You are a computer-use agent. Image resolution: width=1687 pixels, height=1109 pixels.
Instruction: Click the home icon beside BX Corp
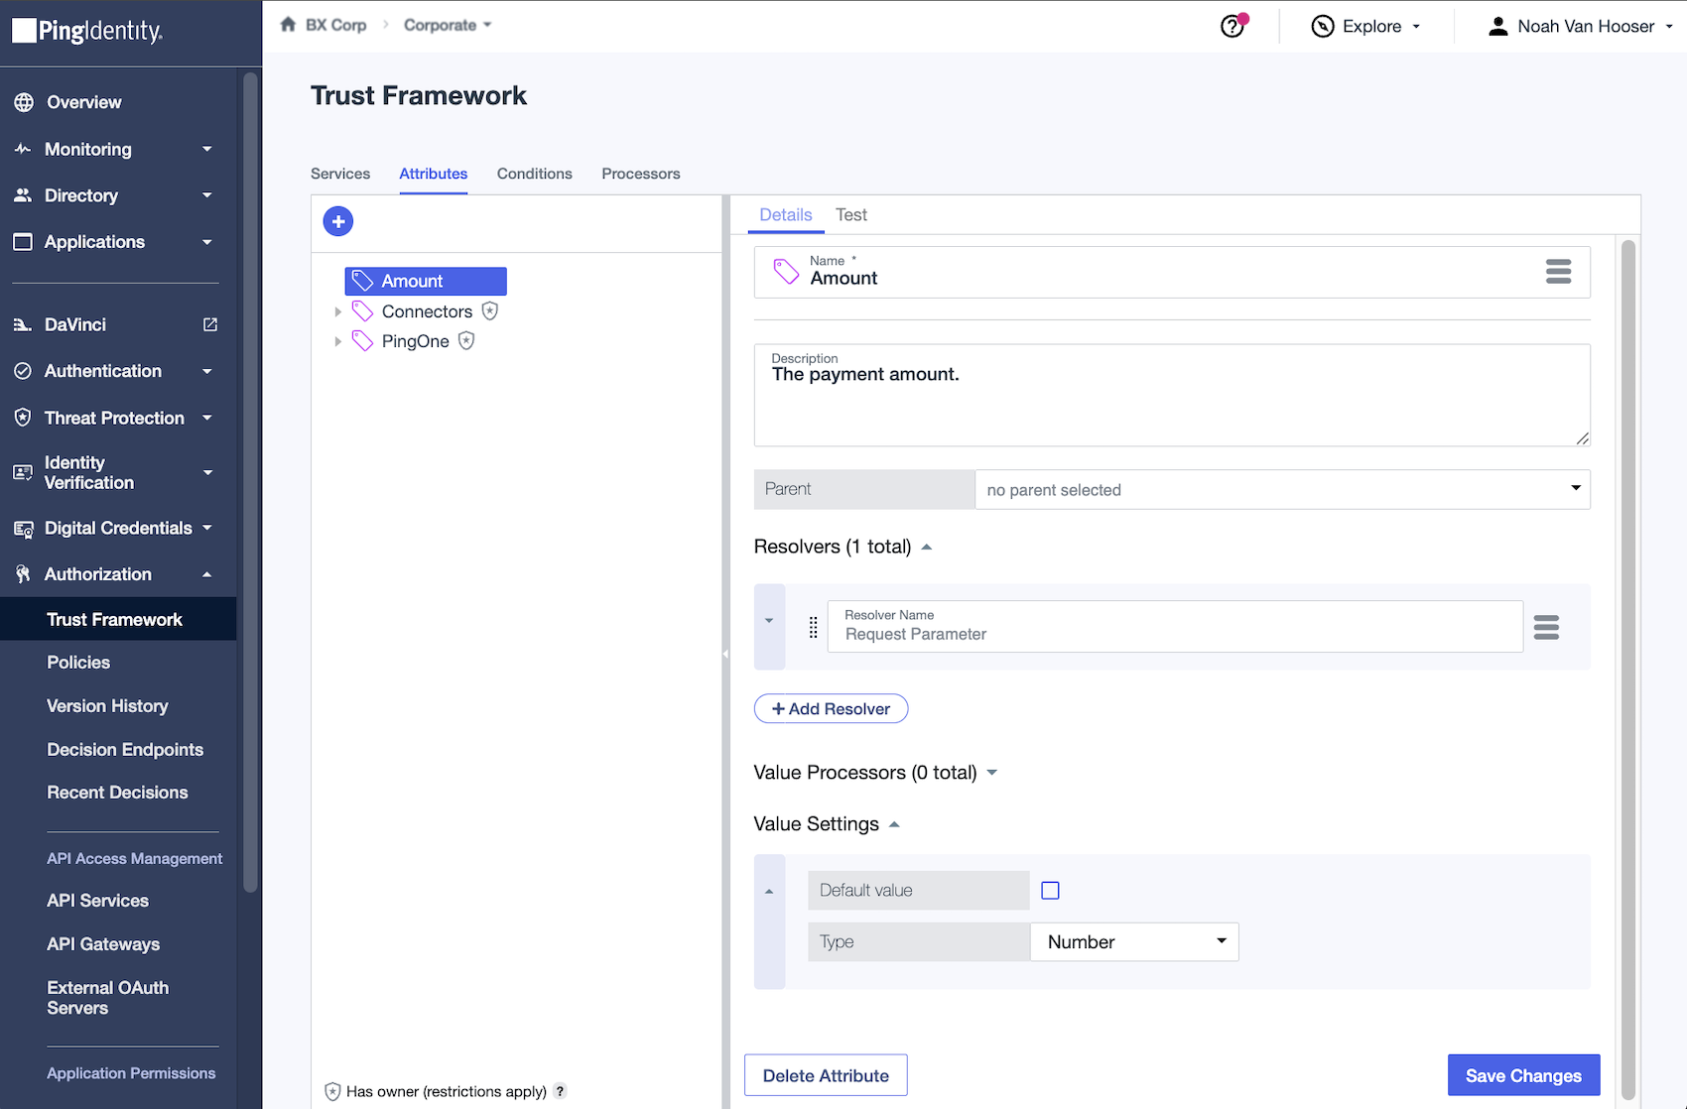[288, 25]
